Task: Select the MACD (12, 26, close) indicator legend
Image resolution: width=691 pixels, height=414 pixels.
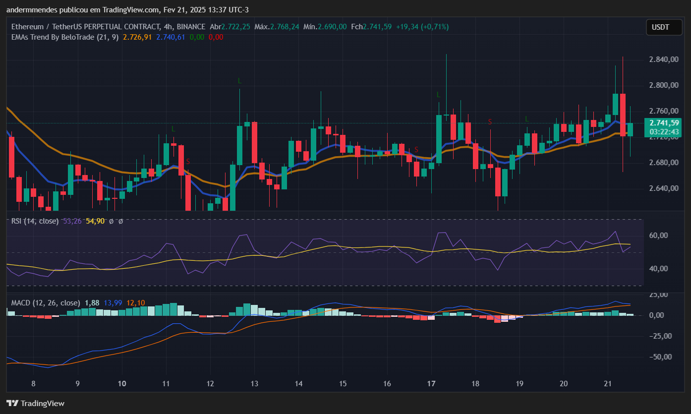Action: (46, 302)
